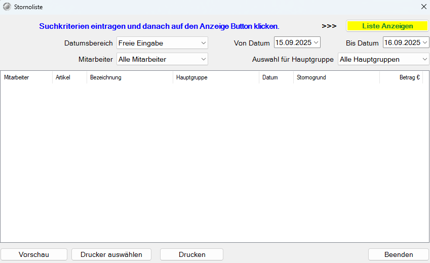Viewport: 430px width, 263px height.
Task: Sort by Bezeichnung column header
Action: point(130,77)
